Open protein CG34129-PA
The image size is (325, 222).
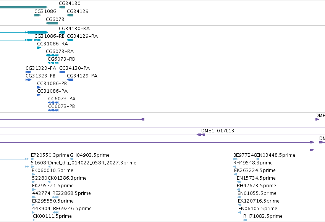tap(70, 80)
